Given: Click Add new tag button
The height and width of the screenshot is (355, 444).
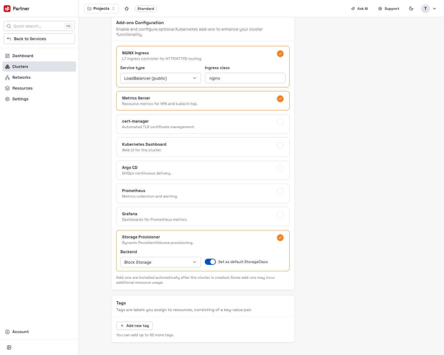Looking at the screenshot, I should pyautogui.click(x=134, y=326).
